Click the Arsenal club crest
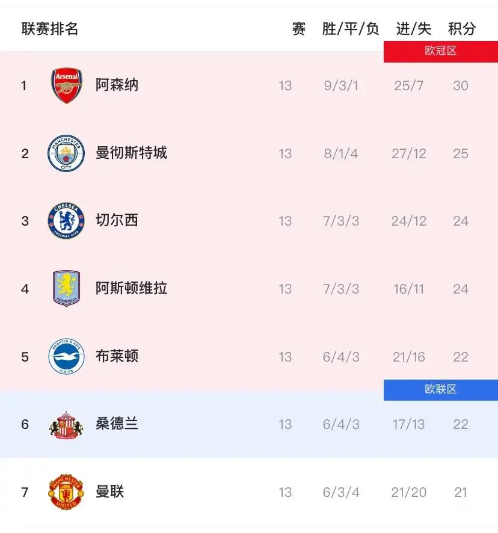 click(67, 85)
